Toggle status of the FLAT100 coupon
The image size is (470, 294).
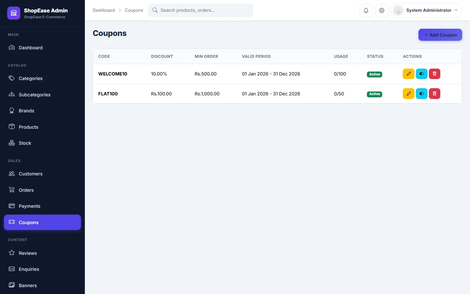pyautogui.click(x=422, y=94)
